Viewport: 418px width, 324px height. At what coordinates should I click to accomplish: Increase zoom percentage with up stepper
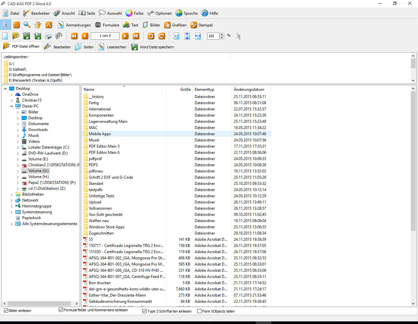222,34
